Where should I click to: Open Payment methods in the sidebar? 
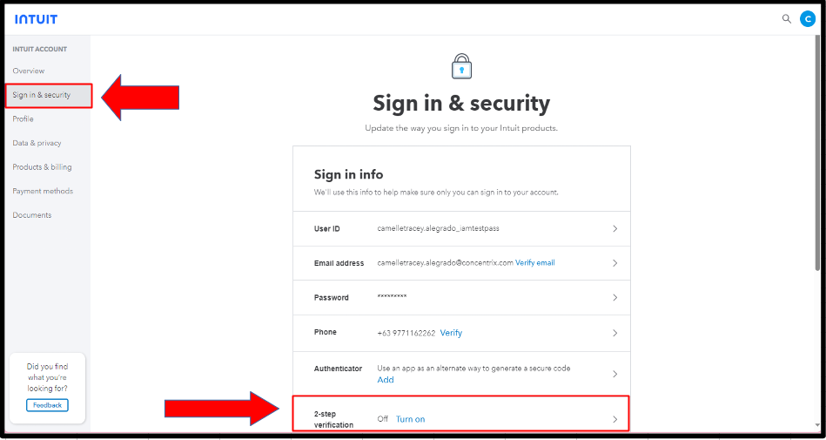point(43,191)
